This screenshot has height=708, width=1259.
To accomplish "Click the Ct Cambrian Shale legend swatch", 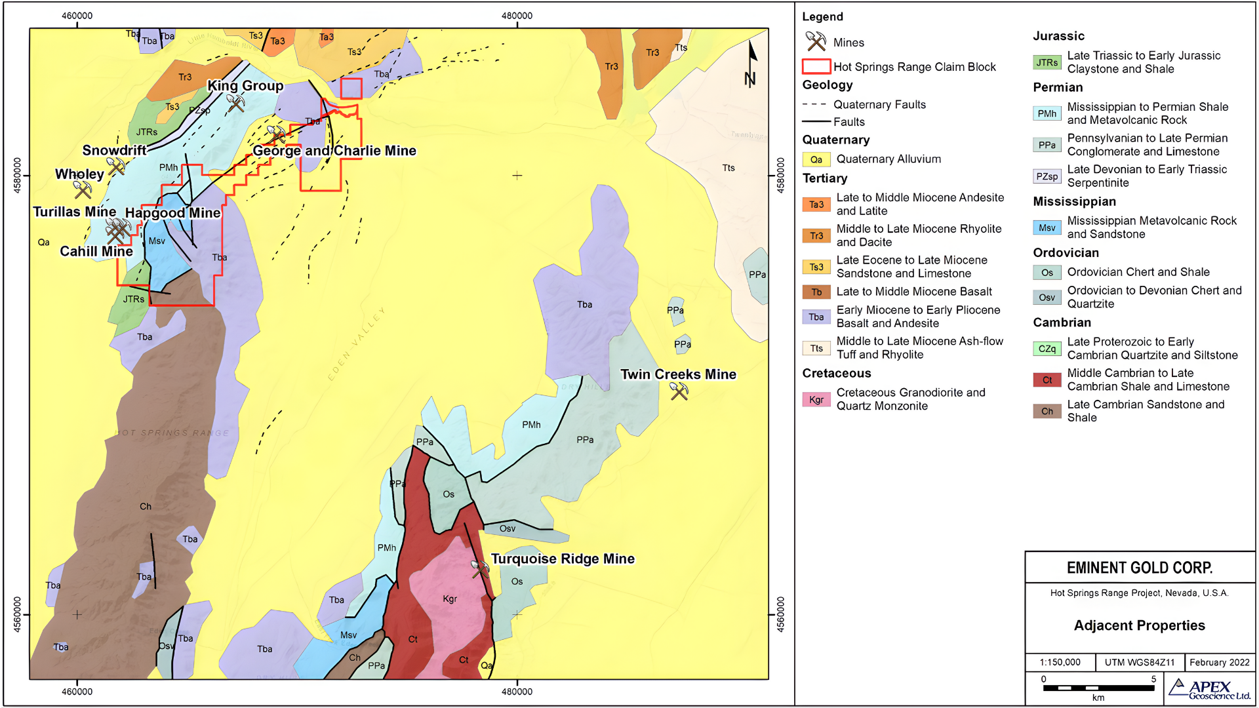I will [x=1047, y=380].
